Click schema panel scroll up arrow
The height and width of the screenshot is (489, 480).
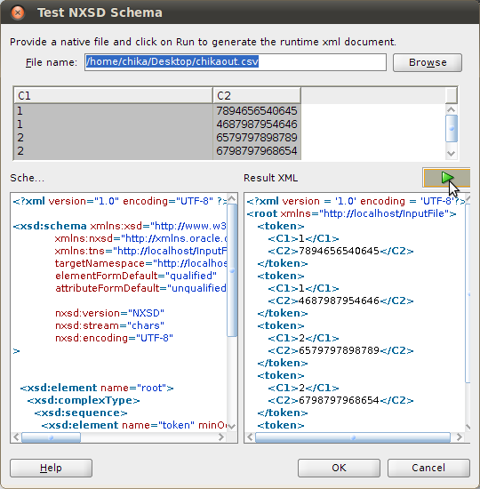[x=232, y=198]
